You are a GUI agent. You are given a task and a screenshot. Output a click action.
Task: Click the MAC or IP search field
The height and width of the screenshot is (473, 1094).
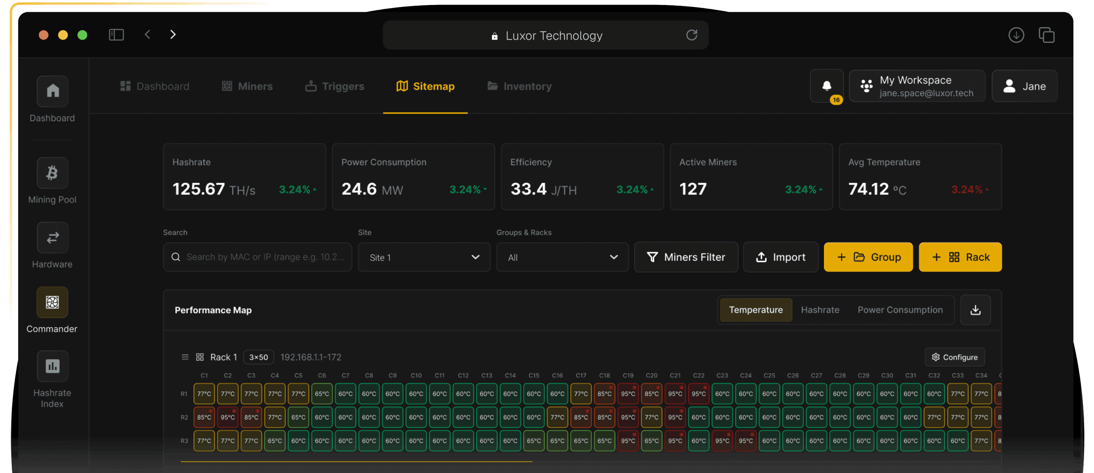point(257,257)
